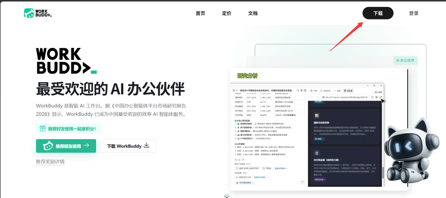Click the 变更 tab in the demo panel
This screenshot has height=198, width=446.
337,91
